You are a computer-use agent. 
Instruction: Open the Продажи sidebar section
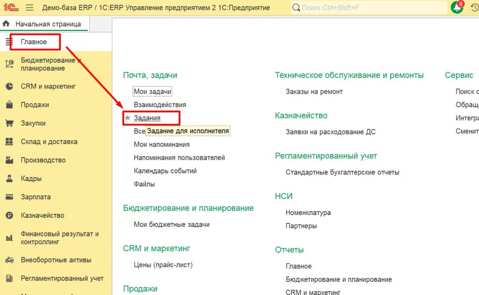pos(35,105)
